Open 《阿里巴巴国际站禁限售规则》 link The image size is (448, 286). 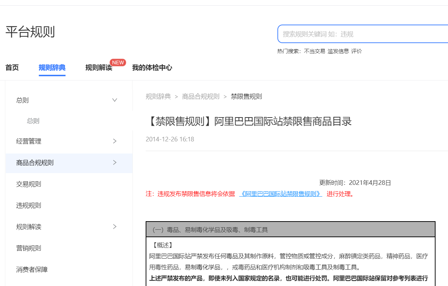coord(281,194)
